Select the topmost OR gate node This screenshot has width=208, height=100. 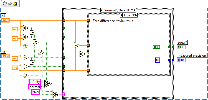tap(33, 32)
